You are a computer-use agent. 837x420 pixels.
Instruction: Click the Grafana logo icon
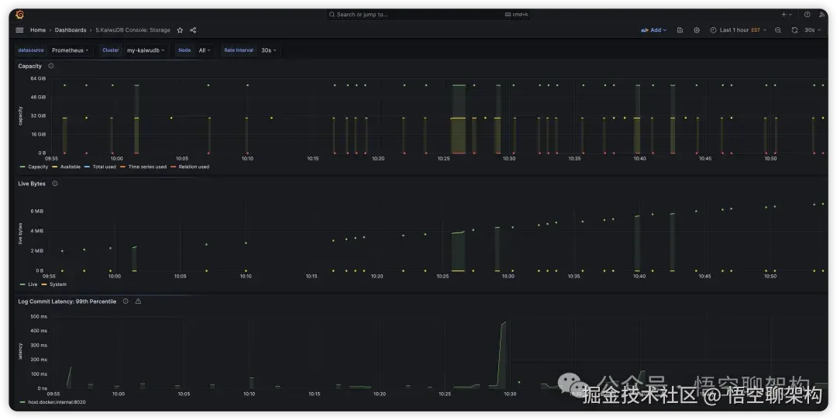pos(19,15)
